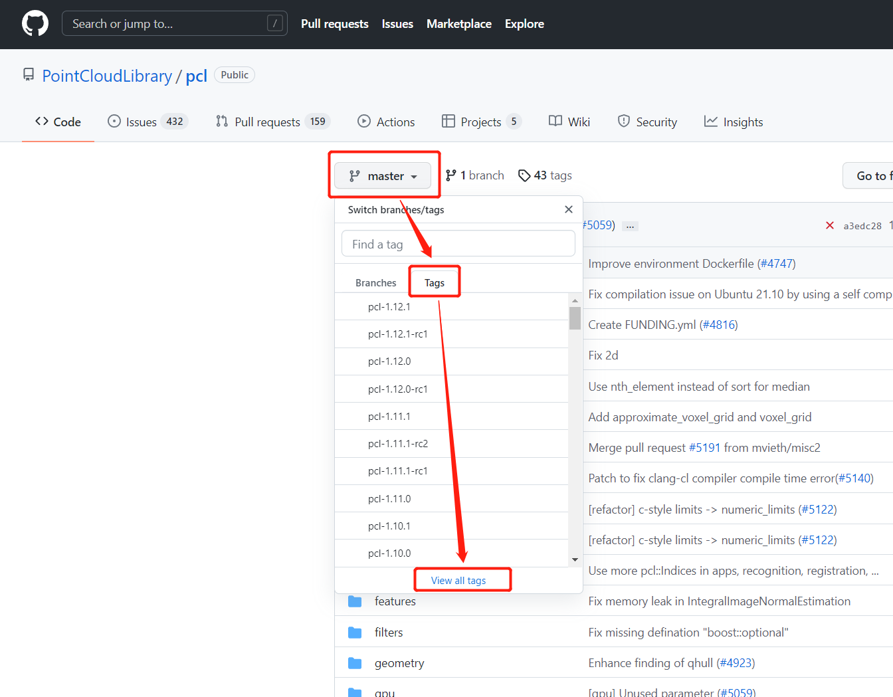Open pull request #4747 link

[776, 264]
